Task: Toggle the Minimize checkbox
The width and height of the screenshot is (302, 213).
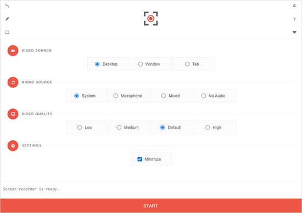Action: pyautogui.click(x=140, y=159)
